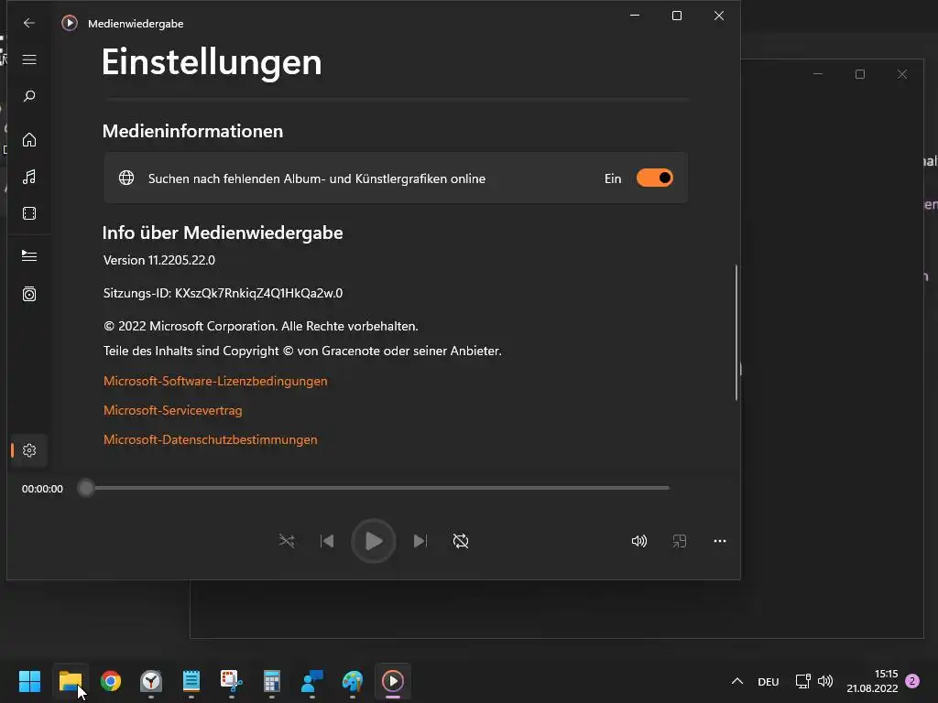Click the settings page vertical scrollbar

736,332
